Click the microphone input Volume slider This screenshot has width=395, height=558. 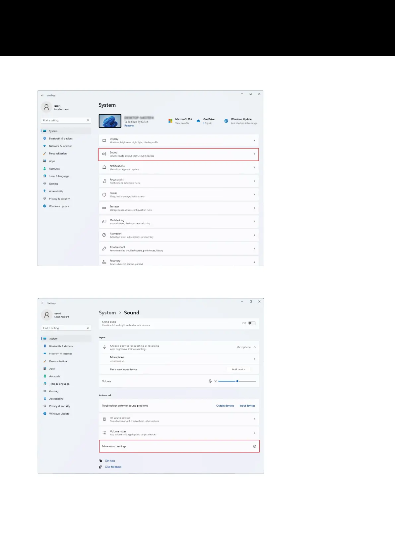point(237,381)
